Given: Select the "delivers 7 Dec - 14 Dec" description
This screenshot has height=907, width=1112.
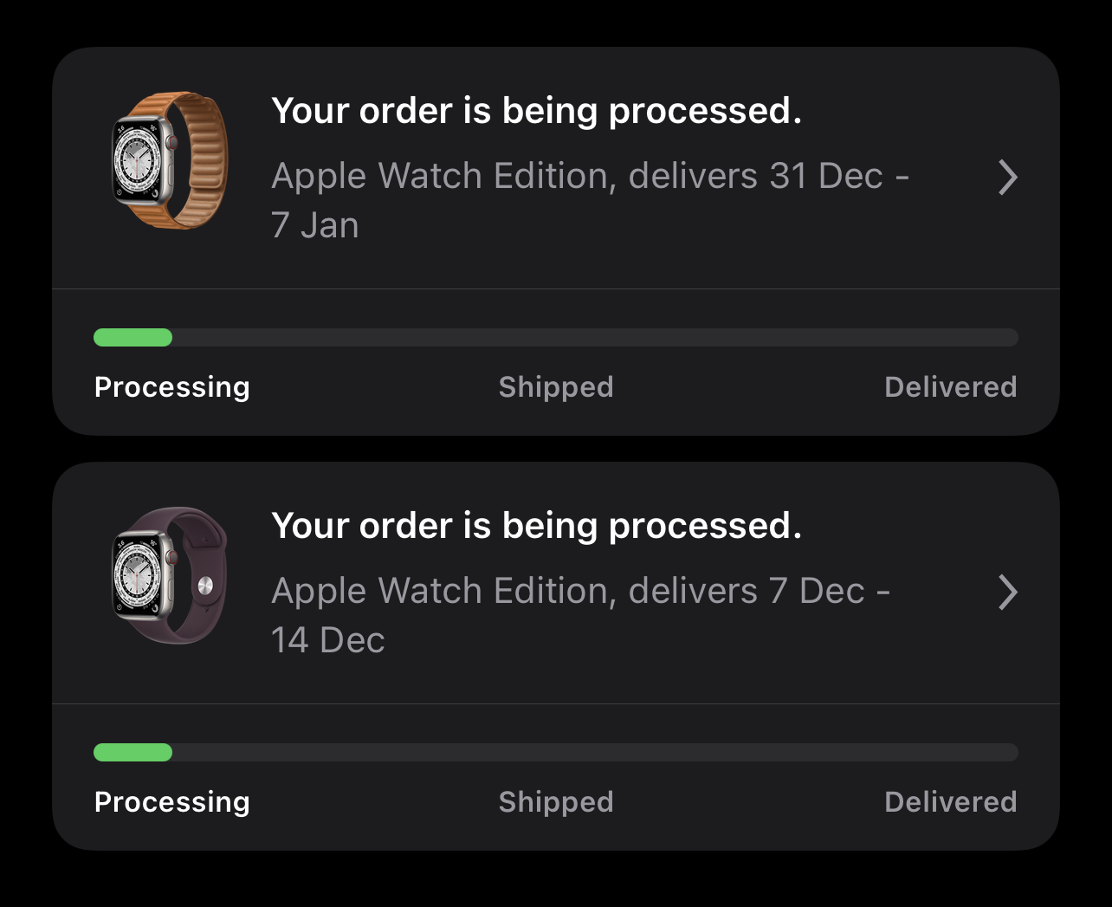Looking at the screenshot, I should 580,615.
